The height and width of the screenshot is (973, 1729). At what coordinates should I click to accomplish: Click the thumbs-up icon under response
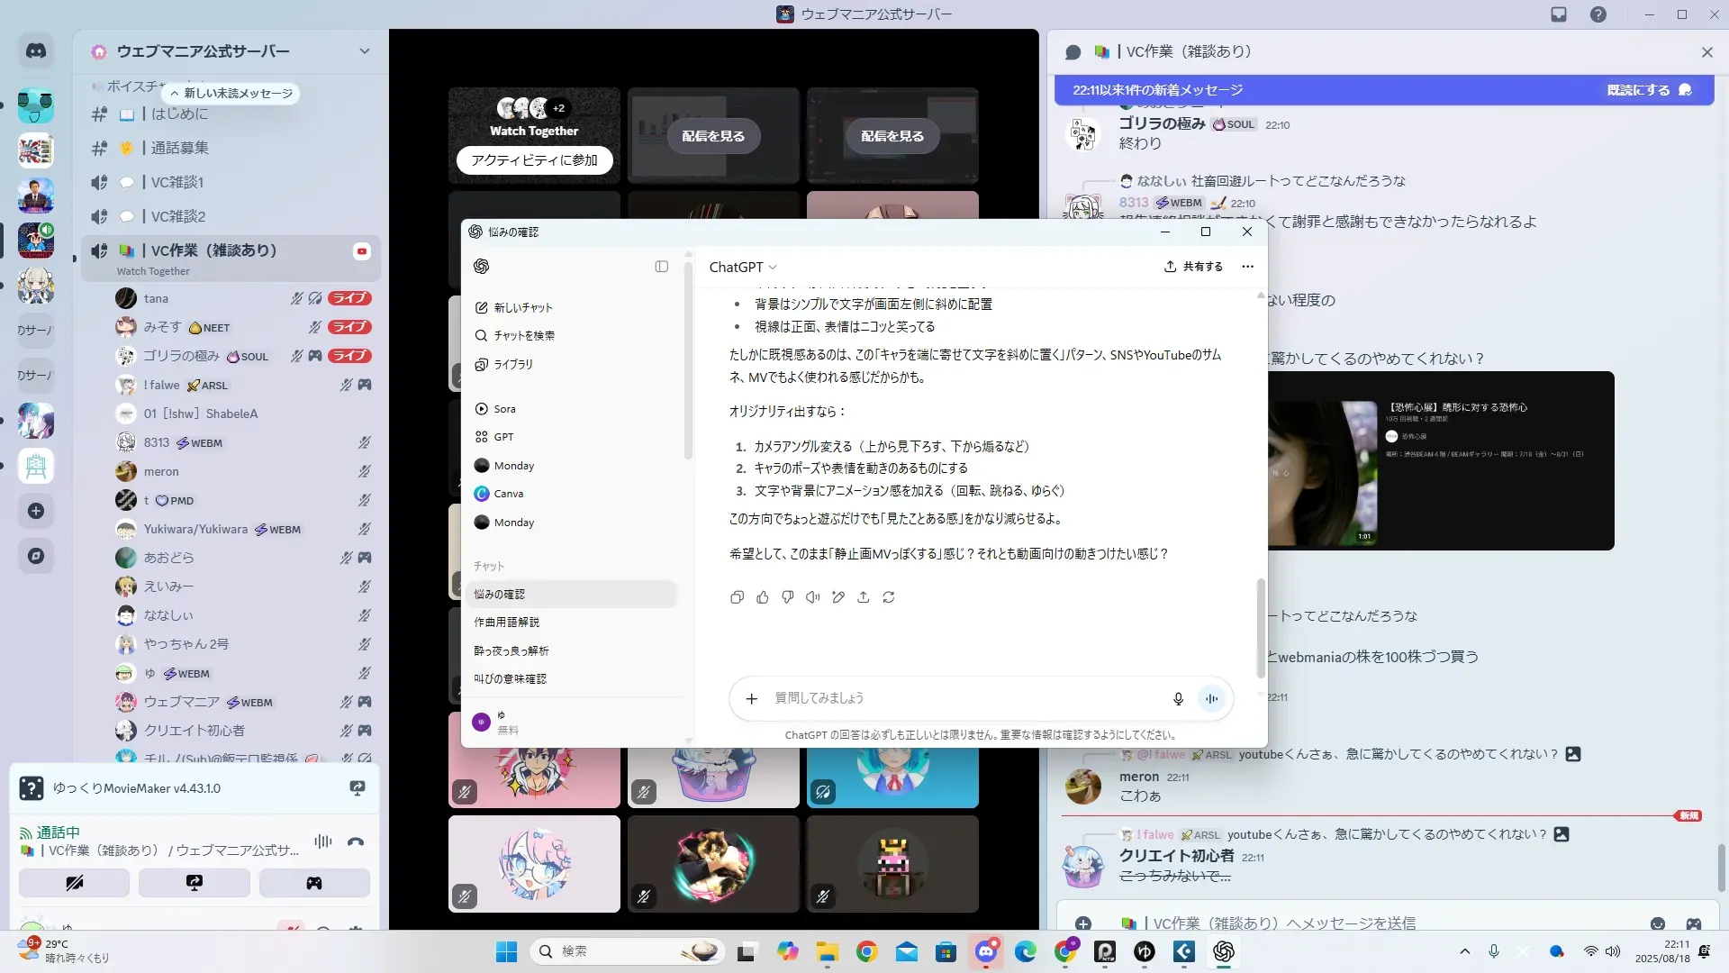coord(763,597)
